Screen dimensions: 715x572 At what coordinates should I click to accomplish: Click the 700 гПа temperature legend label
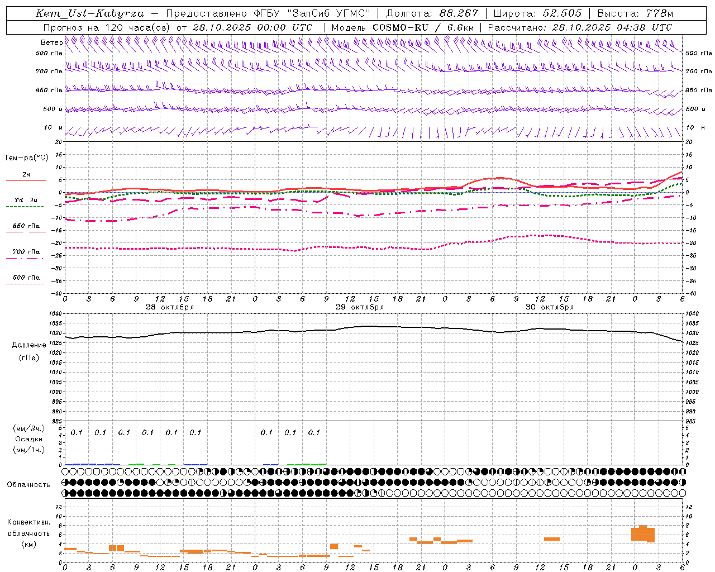click(x=26, y=252)
